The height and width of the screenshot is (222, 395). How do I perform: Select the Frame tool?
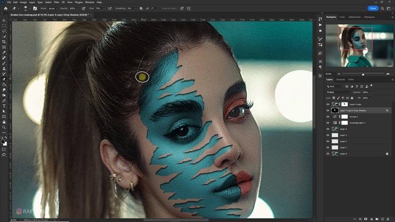point(4,47)
